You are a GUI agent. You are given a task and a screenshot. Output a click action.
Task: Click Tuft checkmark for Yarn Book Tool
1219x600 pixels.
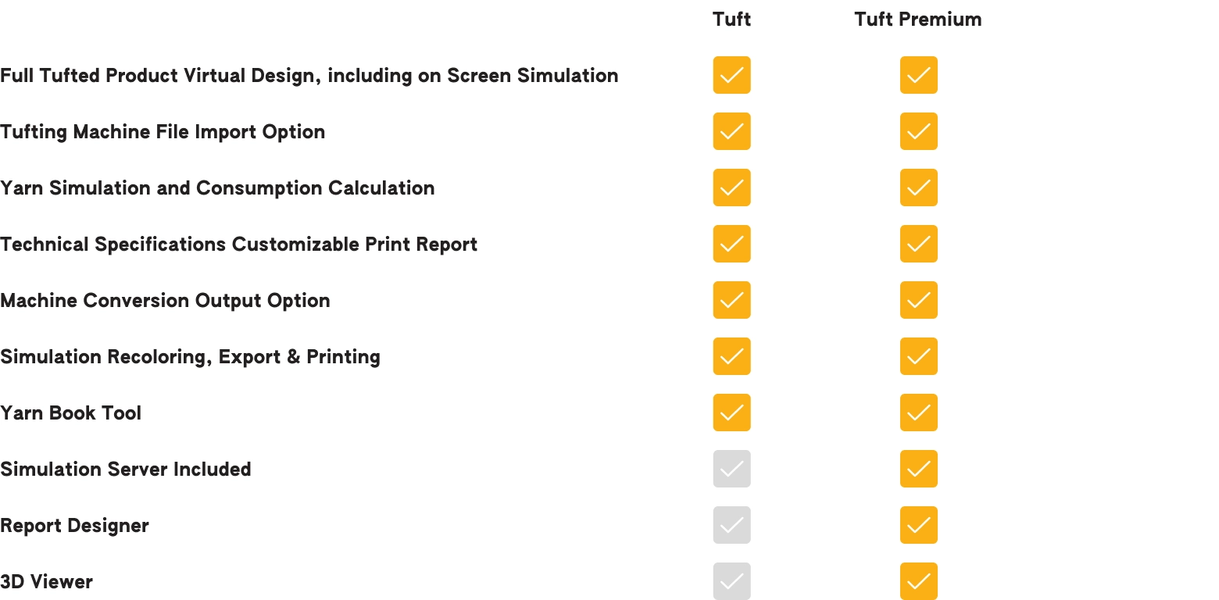[731, 412]
